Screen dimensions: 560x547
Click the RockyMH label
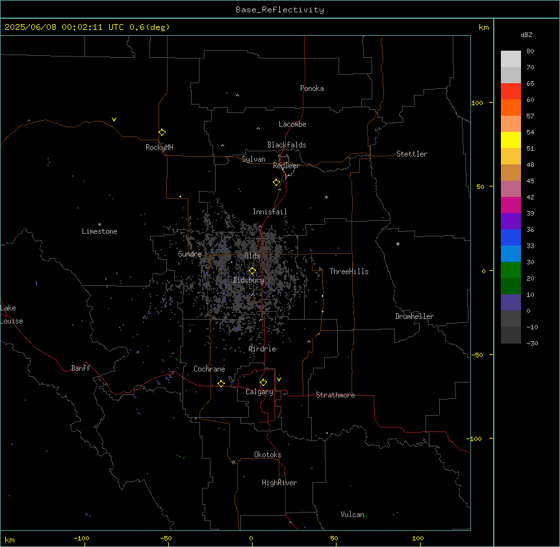[159, 147]
